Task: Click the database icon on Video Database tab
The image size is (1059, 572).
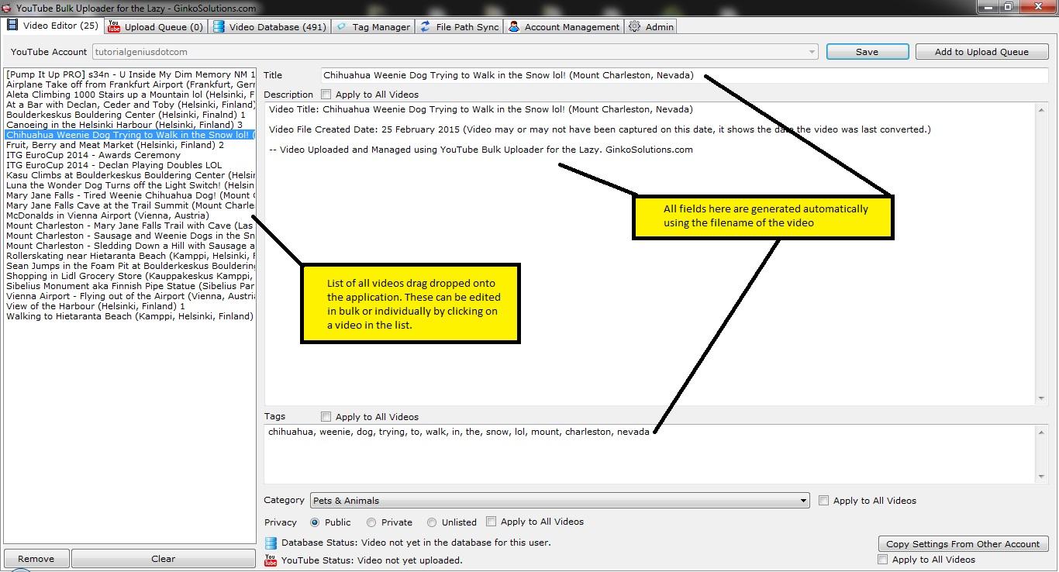Action: coord(219,26)
